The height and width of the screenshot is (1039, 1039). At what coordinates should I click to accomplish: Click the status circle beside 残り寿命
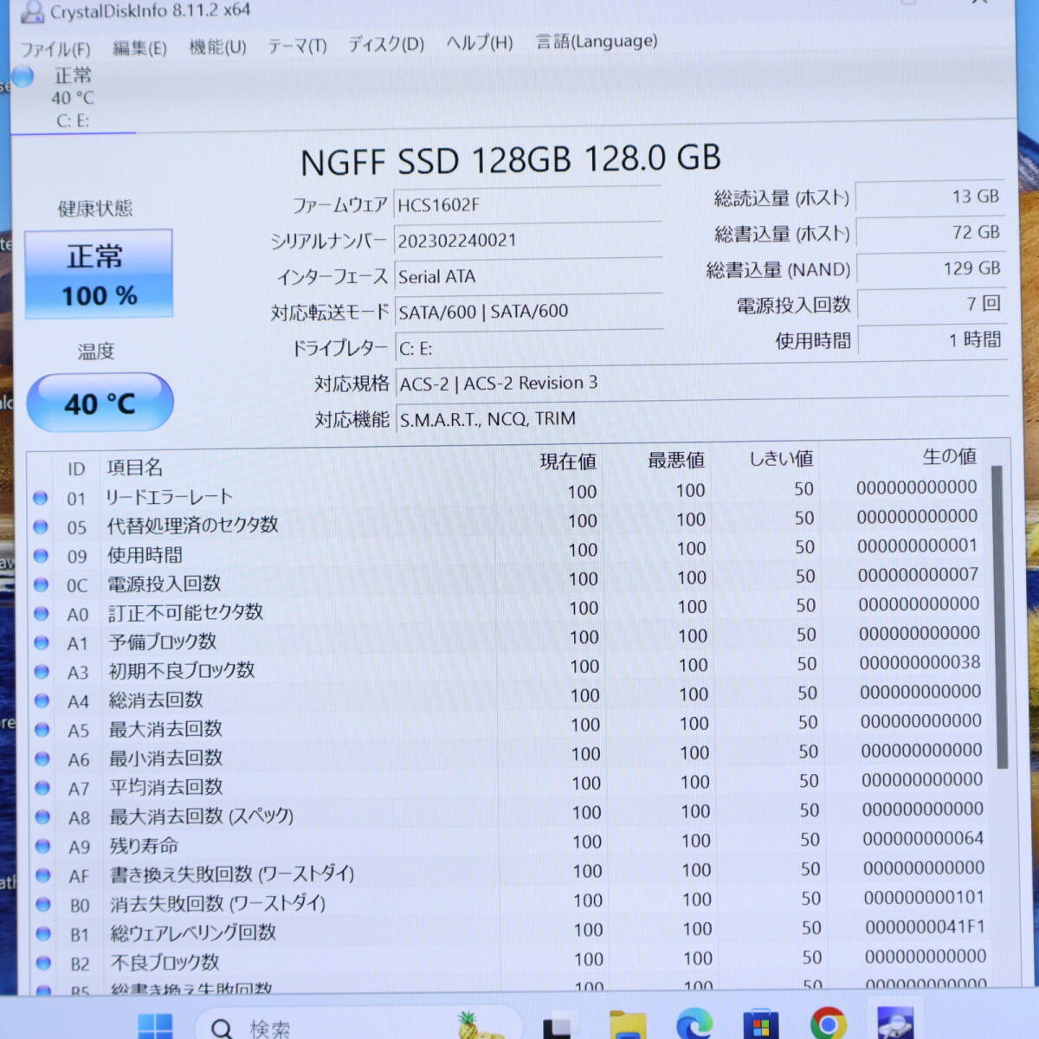tap(42, 846)
